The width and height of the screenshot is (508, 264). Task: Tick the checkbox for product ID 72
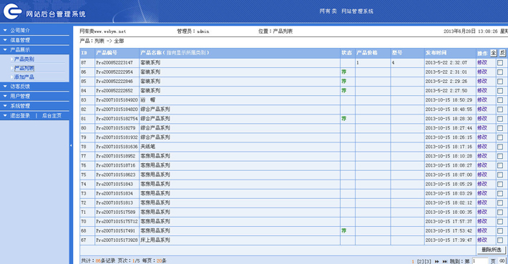(x=500, y=203)
